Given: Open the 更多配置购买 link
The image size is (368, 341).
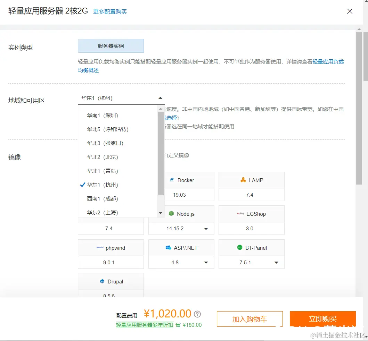Looking at the screenshot, I should [110, 11].
